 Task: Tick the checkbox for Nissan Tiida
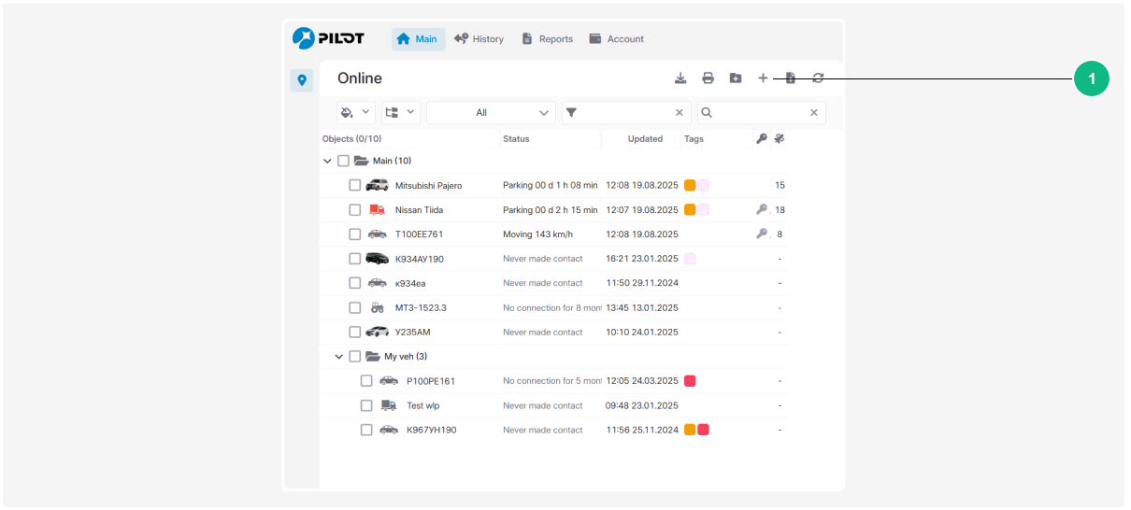tap(355, 210)
